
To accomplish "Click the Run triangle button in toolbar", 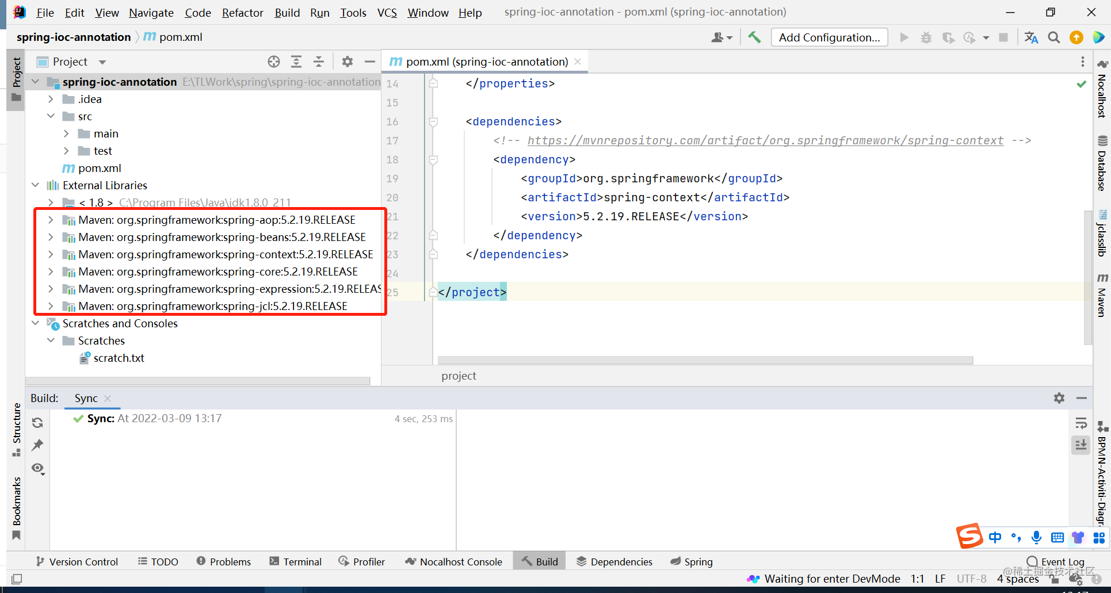I will (x=904, y=37).
